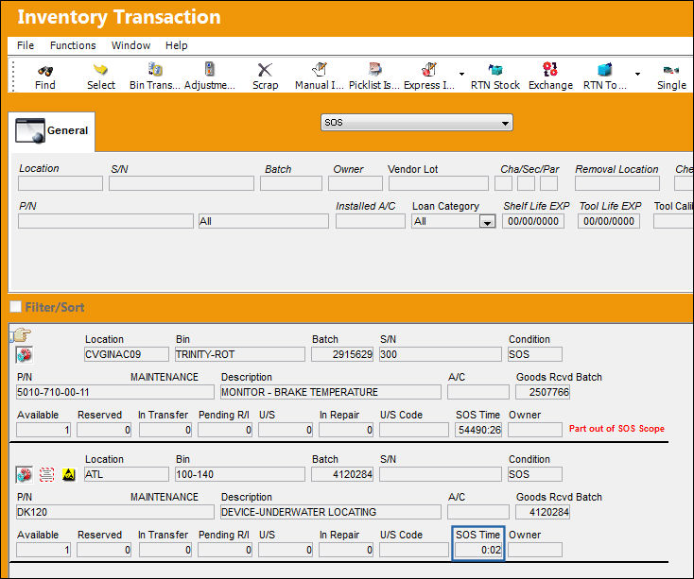Viewport: 694px width, 579px height.
Task: Click the first Cha/Sec/Par input box
Action: point(503,183)
